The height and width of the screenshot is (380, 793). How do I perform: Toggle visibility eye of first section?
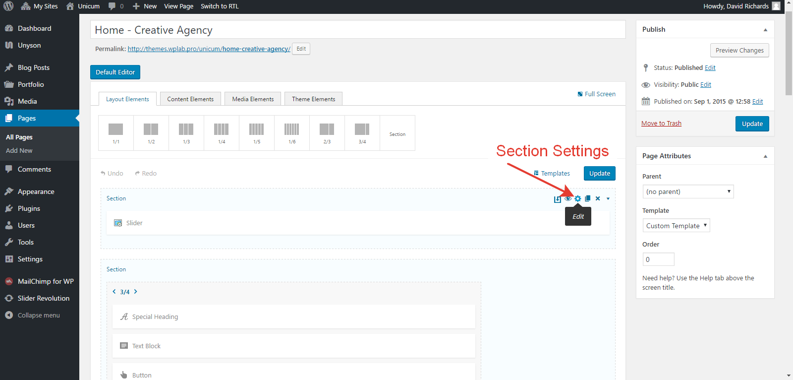click(x=568, y=198)
